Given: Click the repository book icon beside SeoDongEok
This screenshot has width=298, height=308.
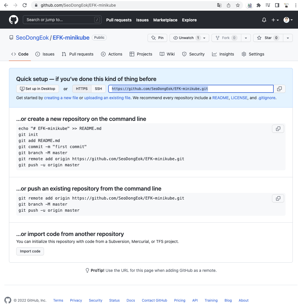Looking at the screenshot, I should click(x=11, y=38).
